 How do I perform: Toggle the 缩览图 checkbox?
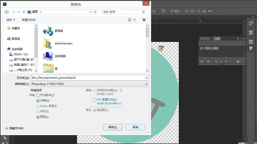click(x=94, y=110)
